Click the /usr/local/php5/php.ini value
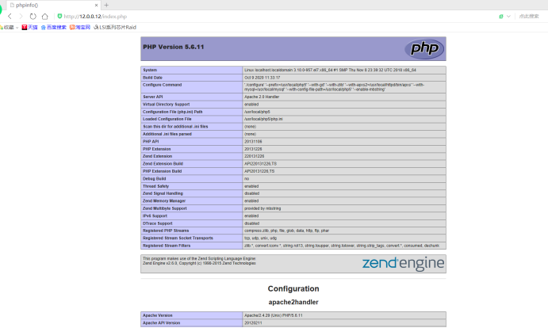Image resolution: width=548 pixels, height=328 pixels. [x=263, y=119]
